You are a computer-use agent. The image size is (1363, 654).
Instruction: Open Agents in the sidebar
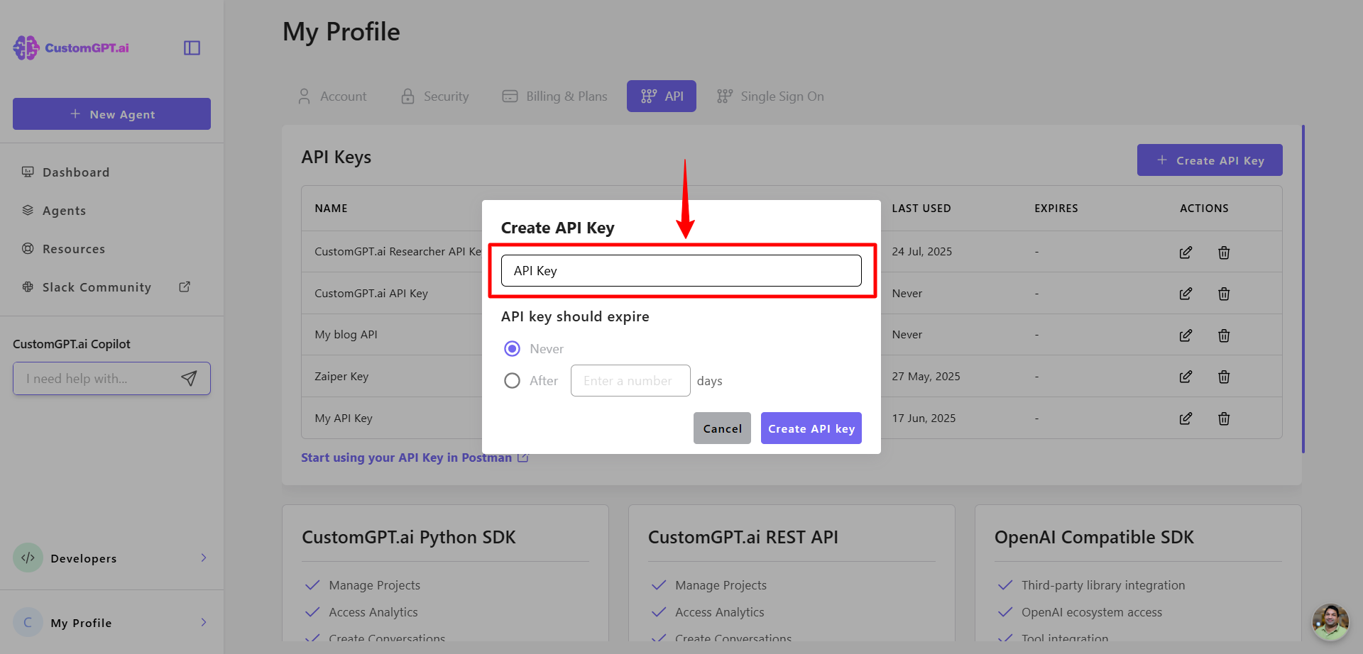tap(64, 211)
